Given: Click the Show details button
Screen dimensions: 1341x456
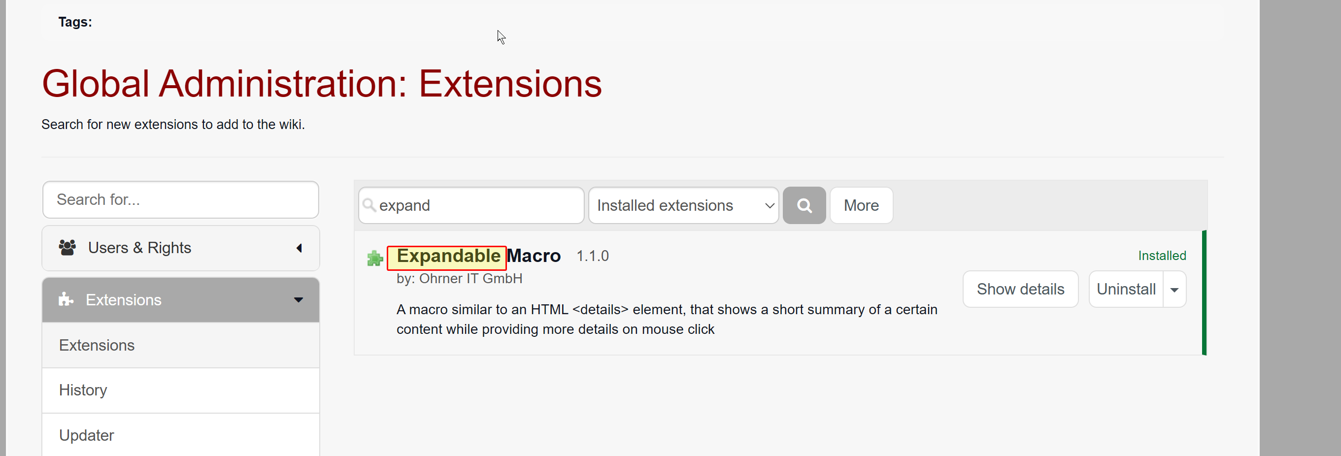Looking at the screenshot, I should tap(1020, 290).
